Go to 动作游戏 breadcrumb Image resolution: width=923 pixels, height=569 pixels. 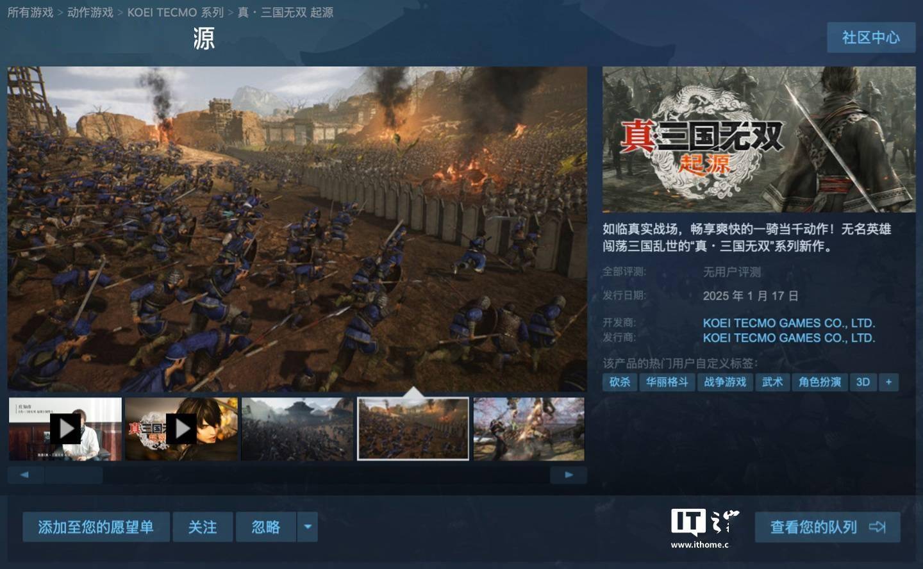click(90, 12)
